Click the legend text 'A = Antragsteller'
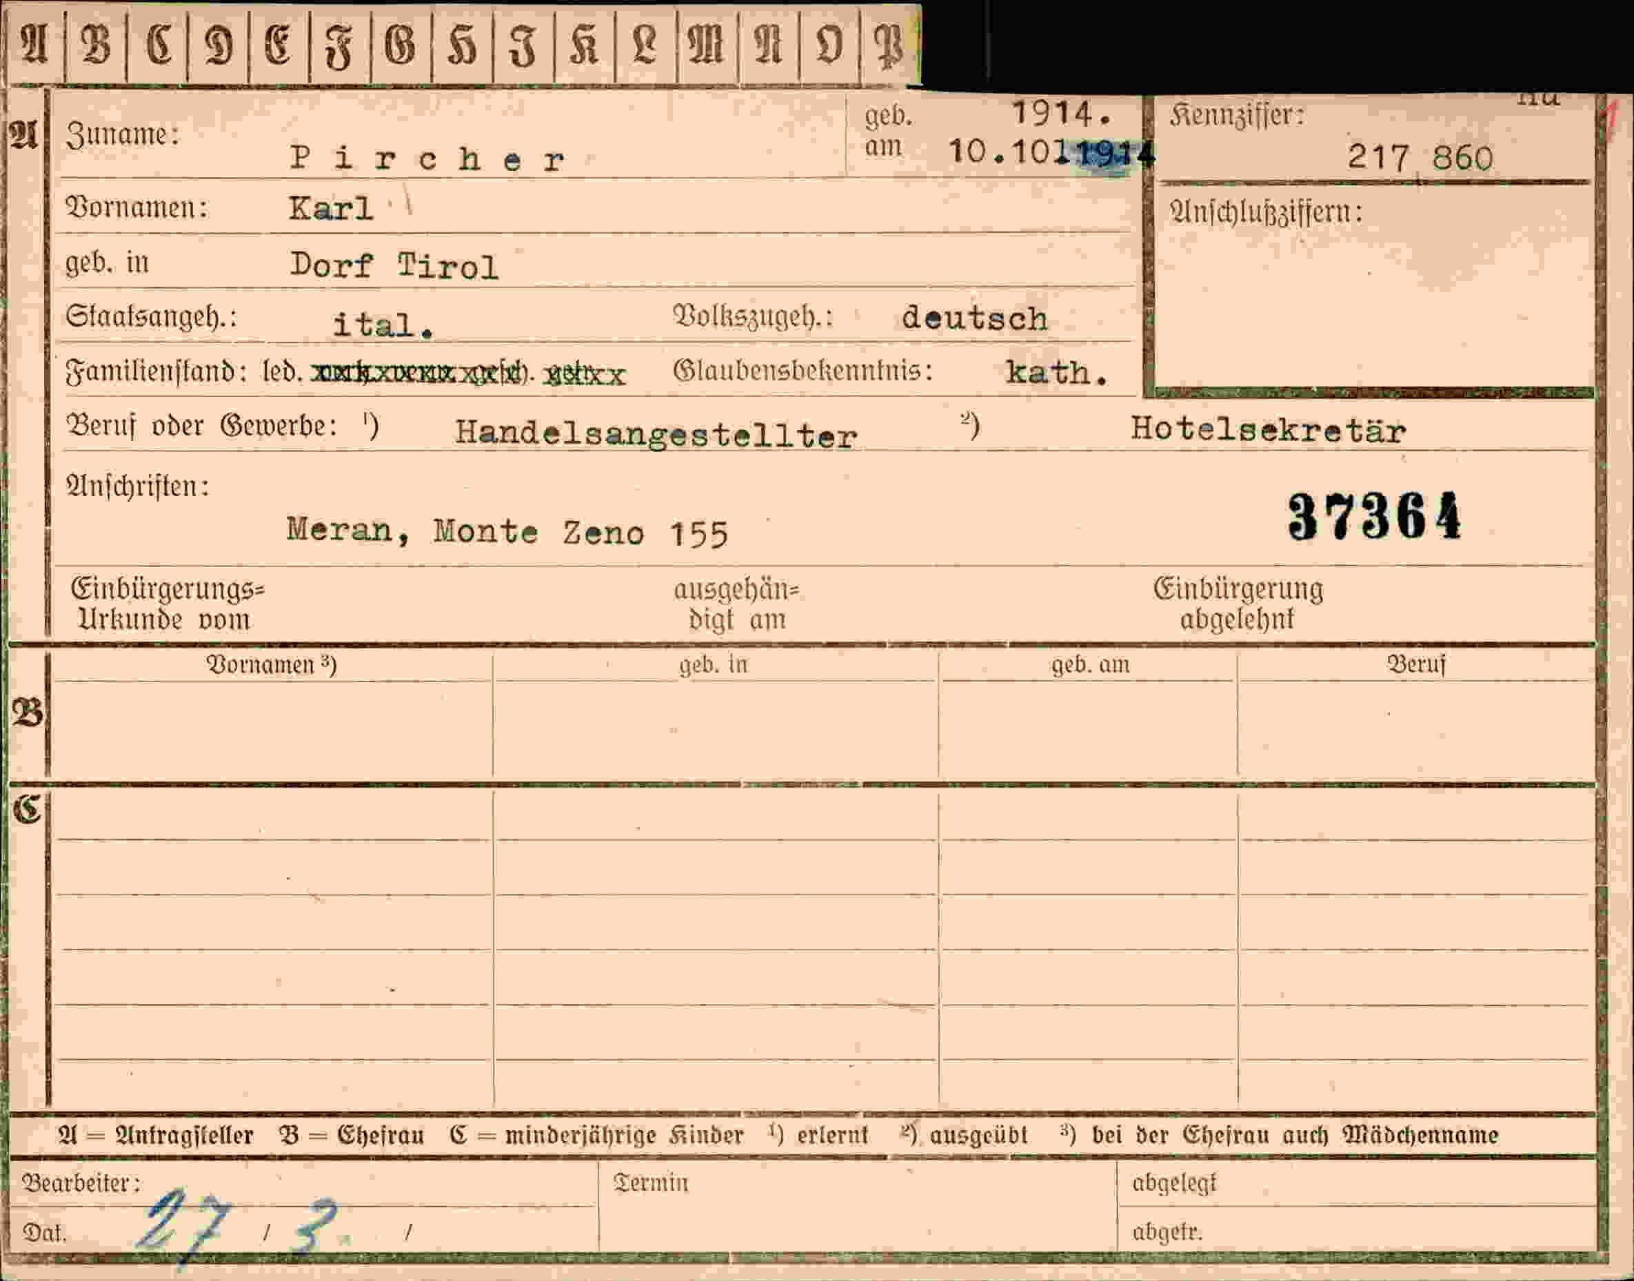Viewport: 1634px width, 1281px height. point(156,1135)
